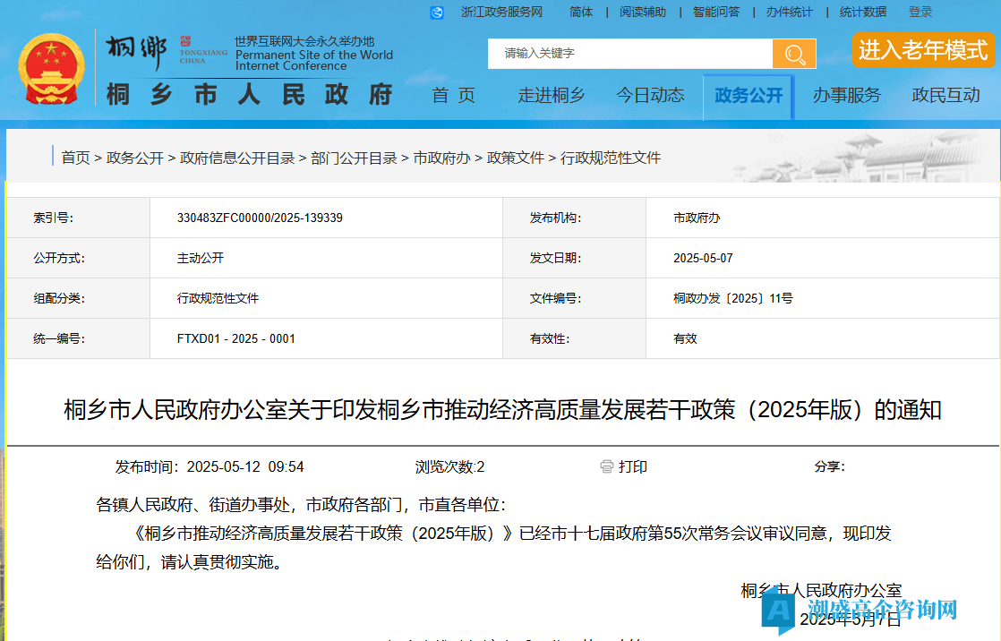Open 走进桐乡 nav item

point(552,96)
